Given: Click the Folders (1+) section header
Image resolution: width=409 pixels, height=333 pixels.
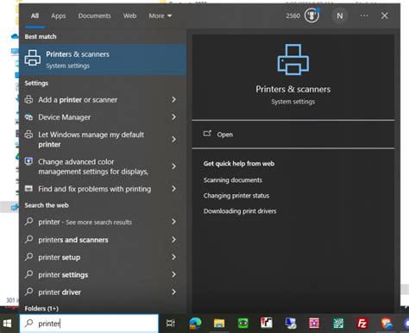Looking at the screenshot, I should click(41, 309).
